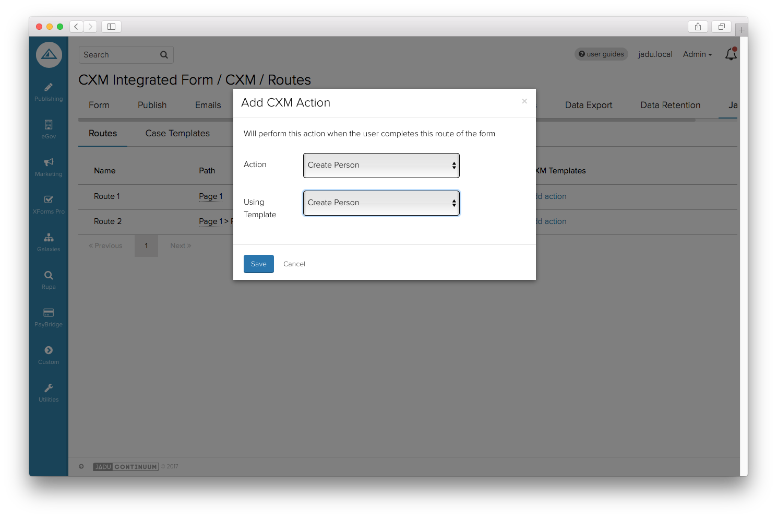The image size is (777, 518).
Task: Save the CXM action
Action: click(258, 264)
